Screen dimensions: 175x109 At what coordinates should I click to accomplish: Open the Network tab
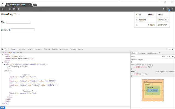tap(39, 49)
